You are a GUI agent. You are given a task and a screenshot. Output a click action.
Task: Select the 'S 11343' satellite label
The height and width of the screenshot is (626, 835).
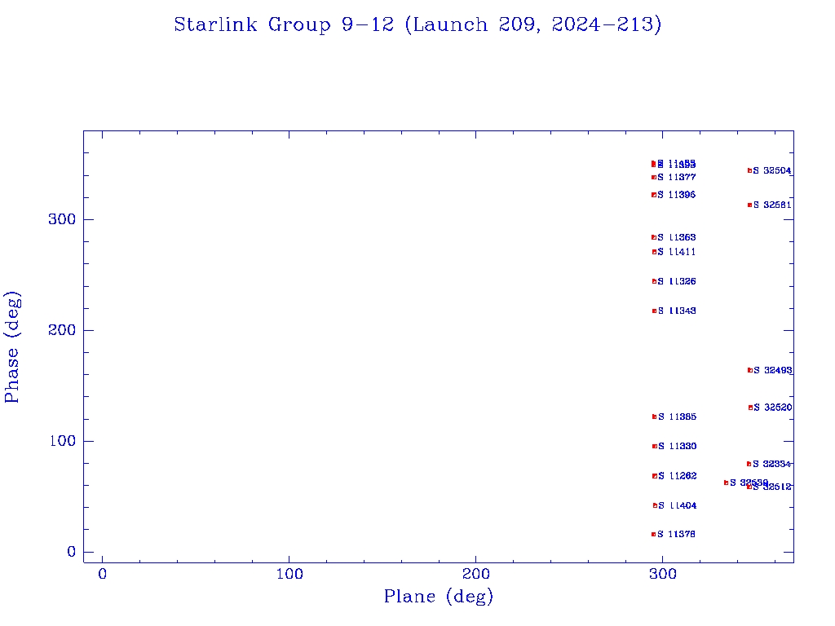pos(676,311)
